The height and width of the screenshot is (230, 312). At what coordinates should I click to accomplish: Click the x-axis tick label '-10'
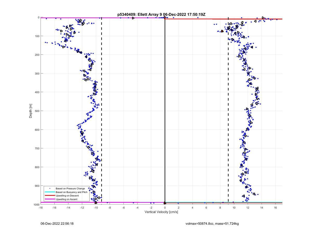coord(96,208)
